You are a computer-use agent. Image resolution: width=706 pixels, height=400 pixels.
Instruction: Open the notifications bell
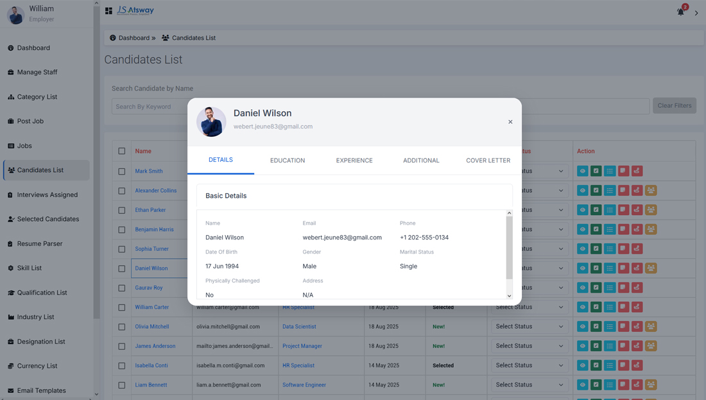pyautogui.click(x=680, y=12)
